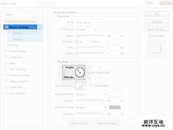Open the Style dropdown showing Inner Bevel
This screenshot has width=173, height=130.
(88, 22)
